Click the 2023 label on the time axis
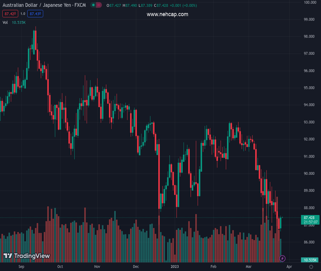Image resolution: width=321 pixels, height=271 pixels. pos(174,267)
